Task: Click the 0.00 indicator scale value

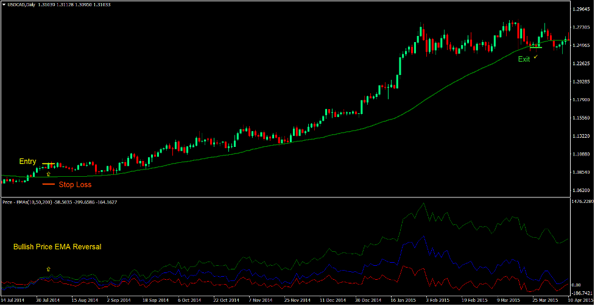Action: pyautogui.click(x=576, y=285)
